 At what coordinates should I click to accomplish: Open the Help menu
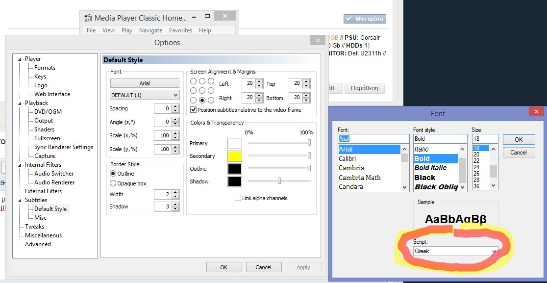pos(205,30)
